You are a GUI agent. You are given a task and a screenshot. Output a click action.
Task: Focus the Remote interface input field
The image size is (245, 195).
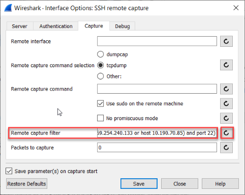click(x=157, y=41)
